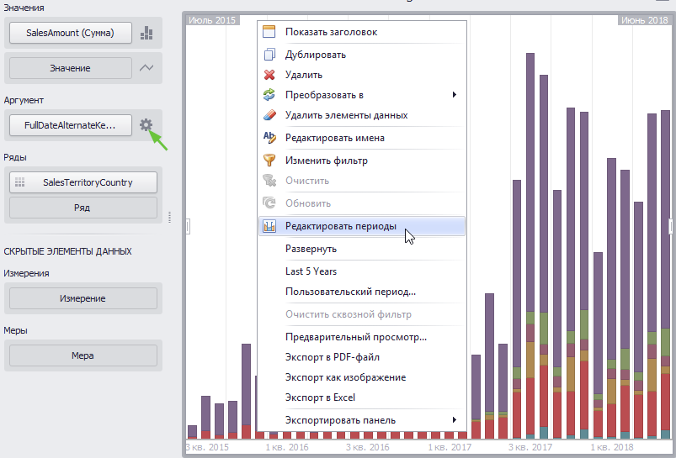Click the green arrows Преобразовать icon

point(269,95)
